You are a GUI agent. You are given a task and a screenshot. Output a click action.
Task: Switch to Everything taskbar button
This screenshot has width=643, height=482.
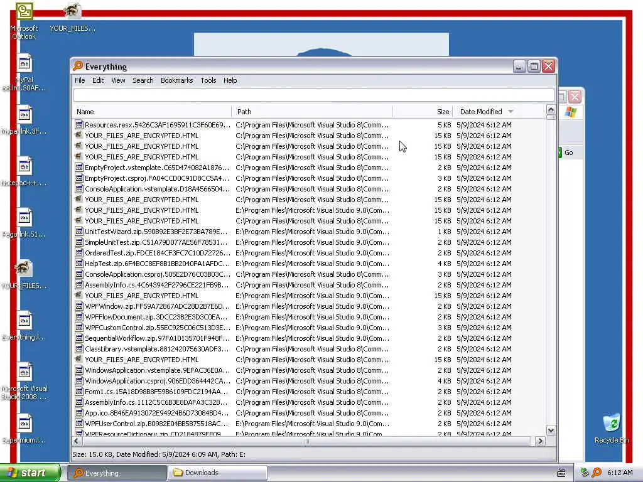(x=117, y=473)
